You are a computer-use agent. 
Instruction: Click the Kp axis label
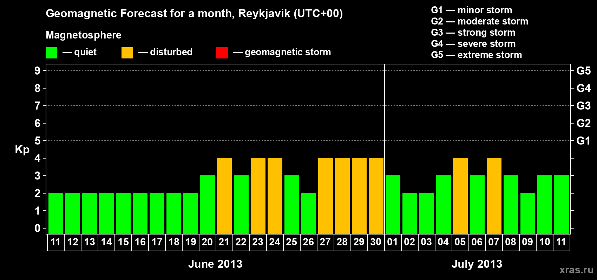(22, 150)
